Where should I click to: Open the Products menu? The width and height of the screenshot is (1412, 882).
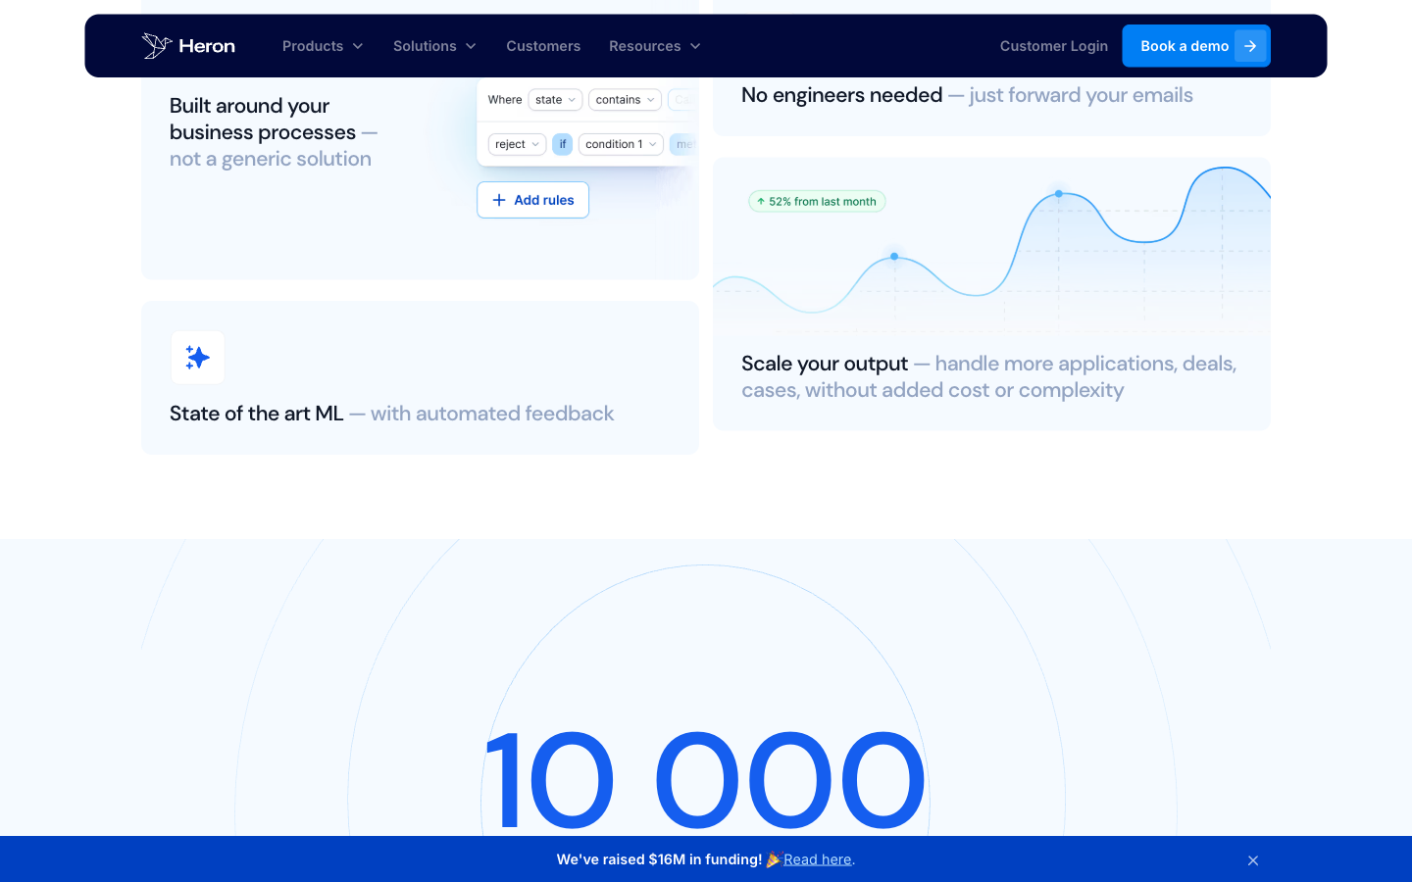pos(323,46)
